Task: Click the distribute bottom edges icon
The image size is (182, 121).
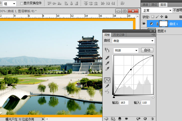Action: click(x=96, y=3)
